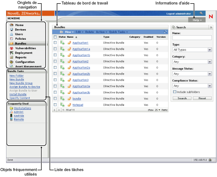Click the Policies icon
The width and height of the screenshot is (217, 177).
coord(12,39)
